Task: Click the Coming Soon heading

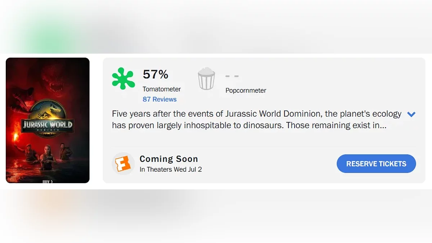Action: [x=168, y=159]
